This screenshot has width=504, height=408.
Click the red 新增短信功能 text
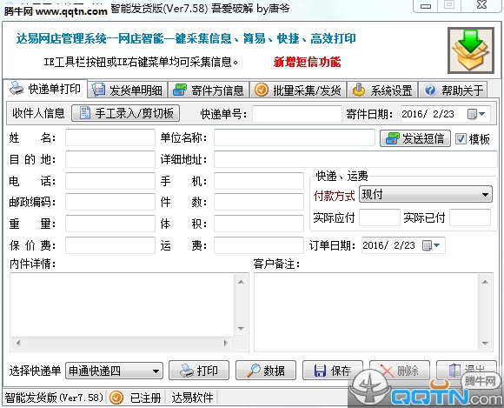point(307,62)
